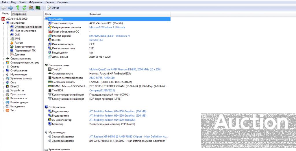The image size is (296, 151).
Task: Expand the Отображение tree node
Action: (3, 70)
